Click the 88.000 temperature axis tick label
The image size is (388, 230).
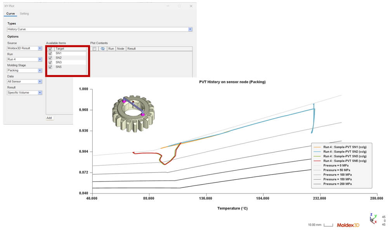[149, 198]
